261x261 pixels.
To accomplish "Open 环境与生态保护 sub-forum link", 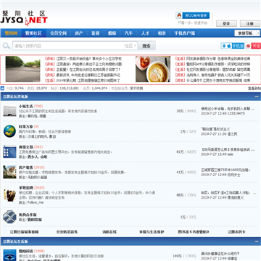I will [152, 232].
